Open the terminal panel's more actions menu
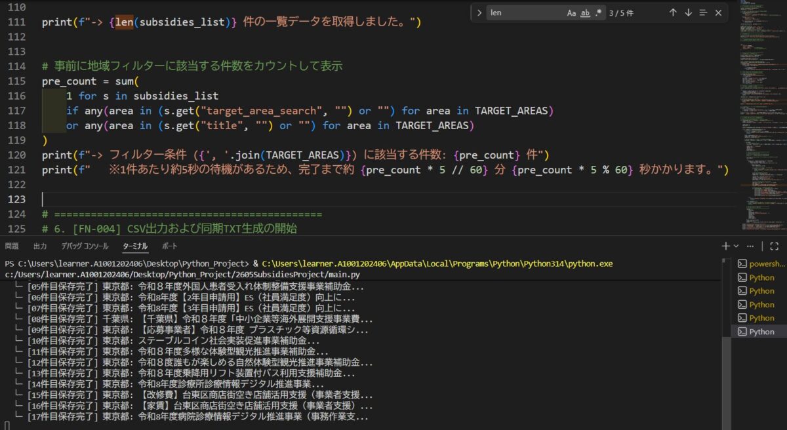787x430 pixels. coord(750,246)
